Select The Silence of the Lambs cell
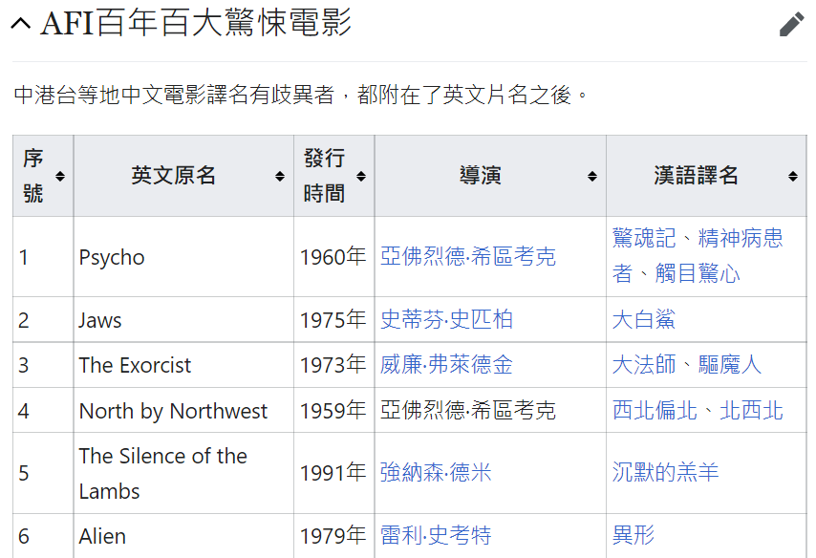The width and height of the screenshot is (816, 558). pos(183,473)
